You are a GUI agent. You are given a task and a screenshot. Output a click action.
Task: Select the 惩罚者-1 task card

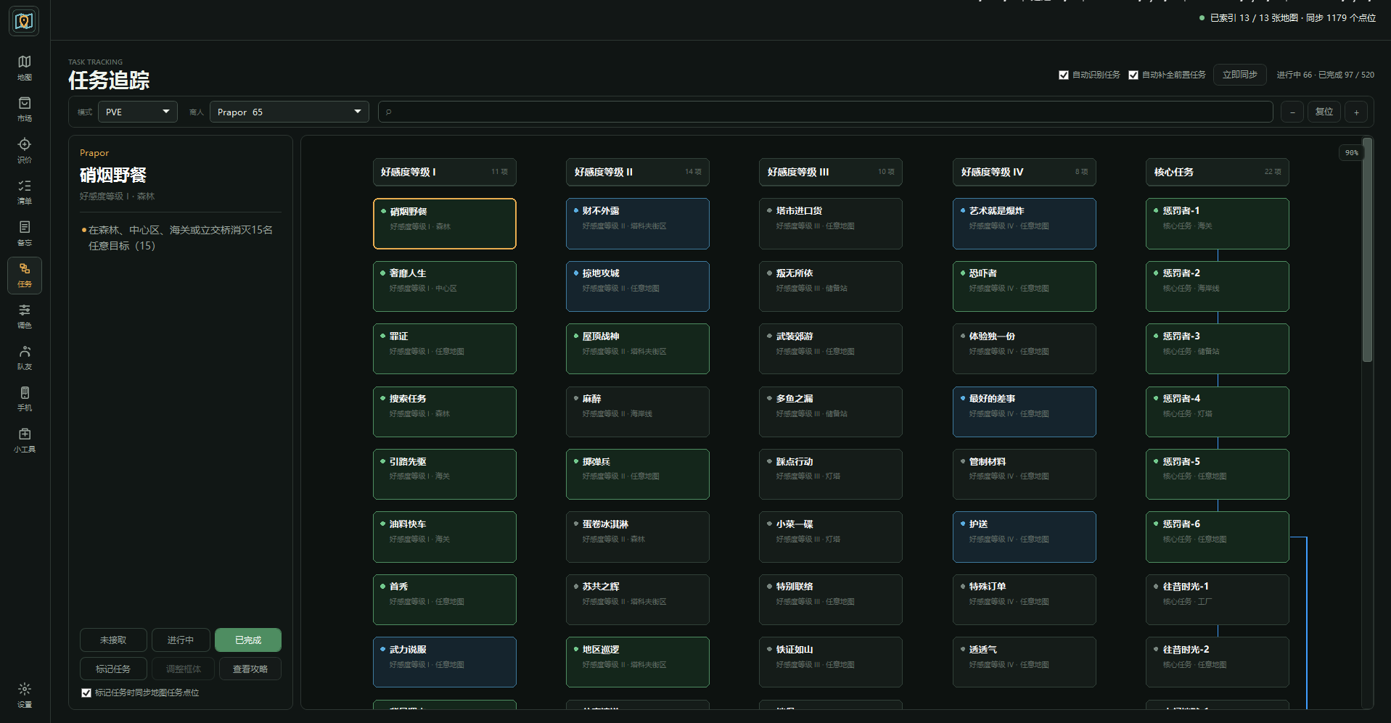(1218, 223)
